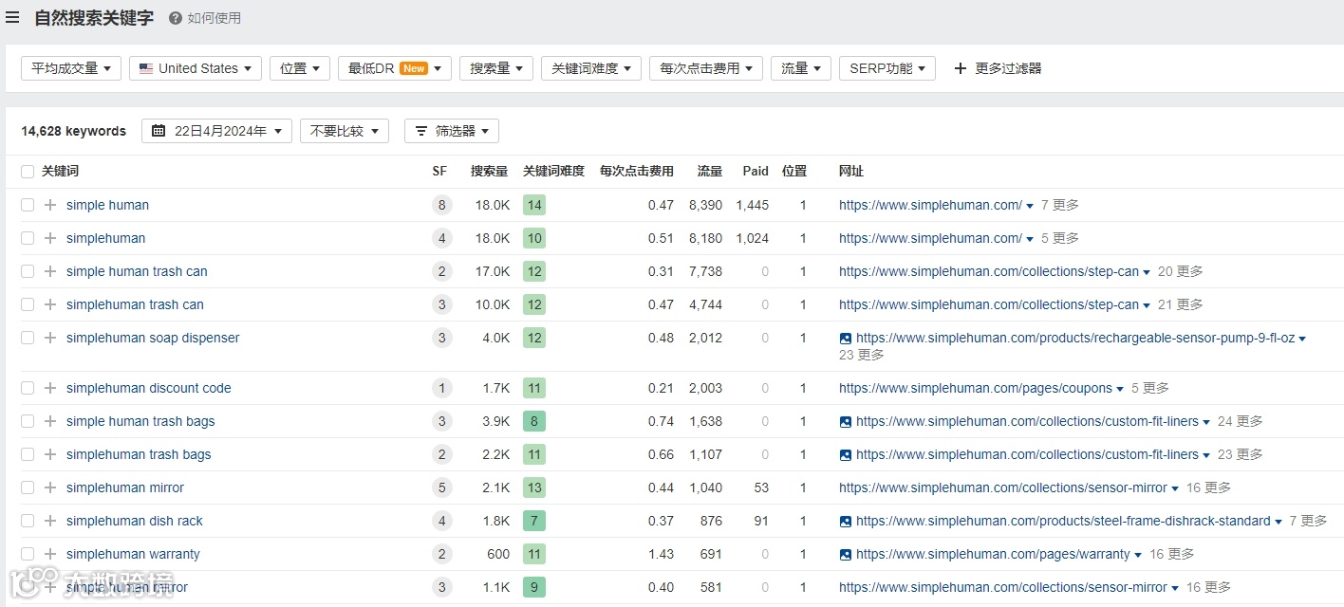Click calendar icon in date picker
This screenshot has height=607, width=1344.
pos(159,131)
